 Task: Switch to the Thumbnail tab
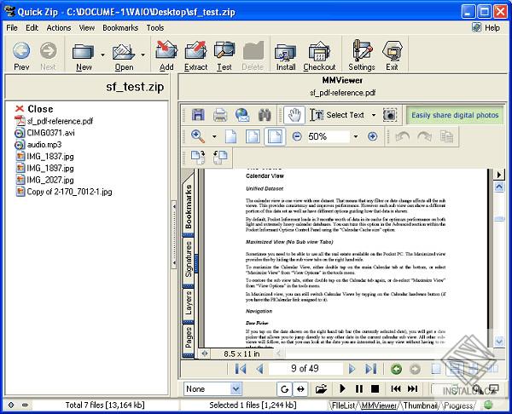420,405
